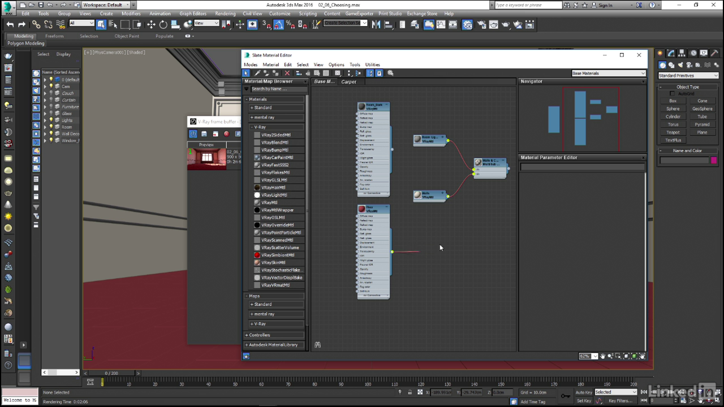The image size is (724, 407).
Task: Open the Rendering menu
Action: (x=225, y=14)
